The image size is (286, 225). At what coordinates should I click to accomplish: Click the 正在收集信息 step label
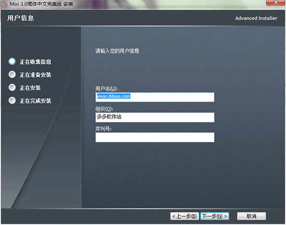35,62
